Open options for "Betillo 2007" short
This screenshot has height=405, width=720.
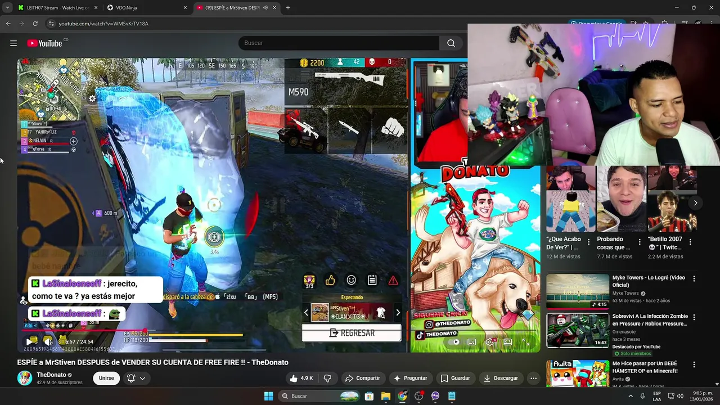pos(690,242)
